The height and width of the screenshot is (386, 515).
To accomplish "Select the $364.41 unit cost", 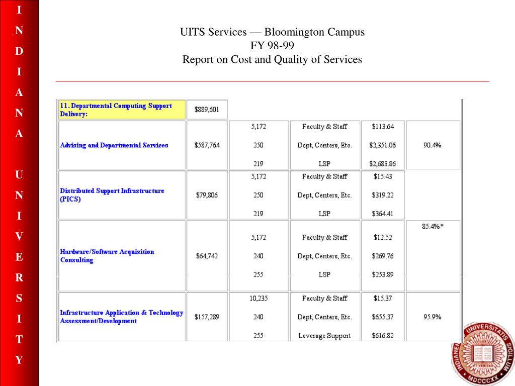I will point(383,214).
